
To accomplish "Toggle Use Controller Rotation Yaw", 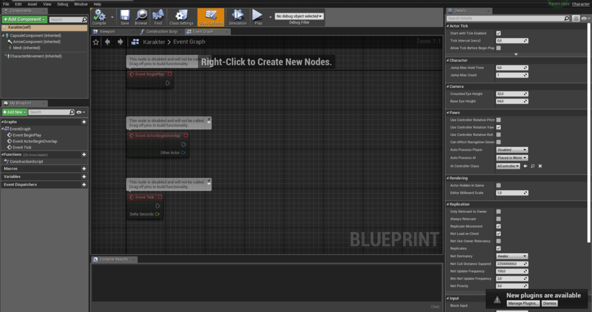I will pyautogui.click(x=498, y=127).
